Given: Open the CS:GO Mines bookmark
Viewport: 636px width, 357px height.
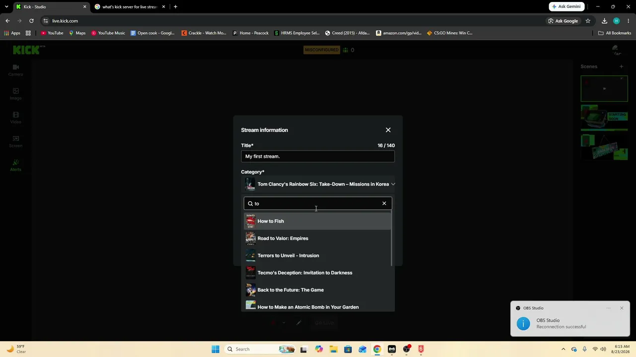Looking at the screenshot, I should (450, 33).
